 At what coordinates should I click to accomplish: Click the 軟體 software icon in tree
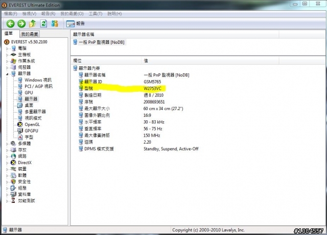click(x=13, y=175)
